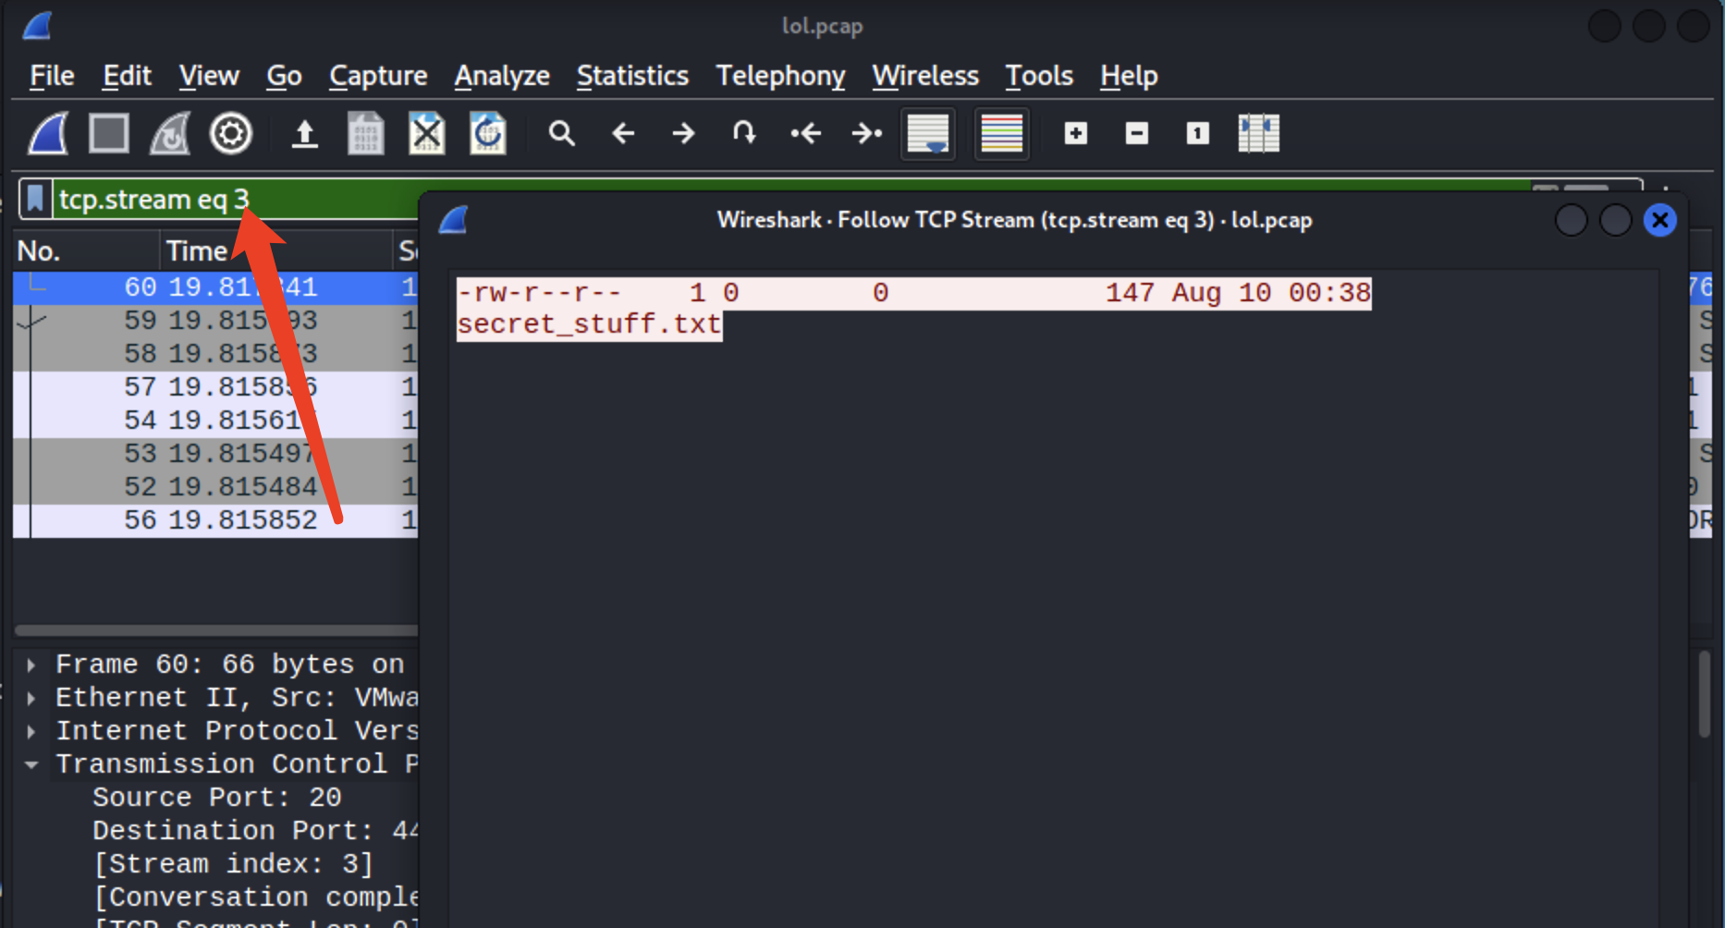Click the resize columns icon
Viewport: 1725px width, 928px height.
[1258, 134]
